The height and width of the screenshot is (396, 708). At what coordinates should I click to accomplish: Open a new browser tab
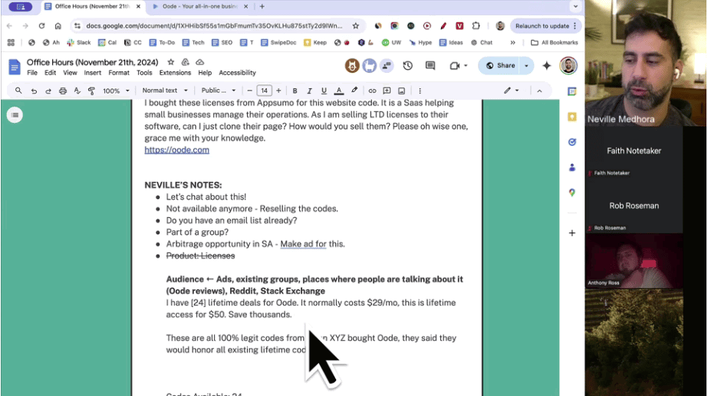coord(262,6)
